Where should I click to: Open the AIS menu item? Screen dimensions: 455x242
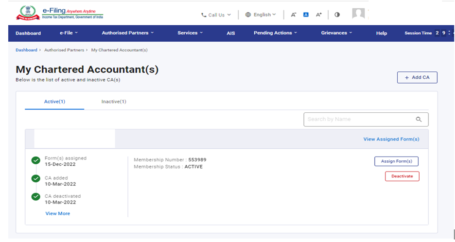point(230,33)
